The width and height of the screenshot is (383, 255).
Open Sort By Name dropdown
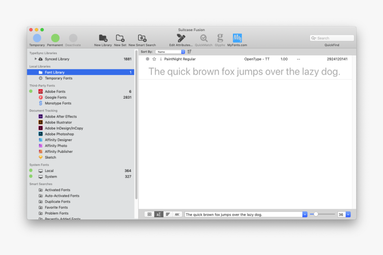click(170, 52)
